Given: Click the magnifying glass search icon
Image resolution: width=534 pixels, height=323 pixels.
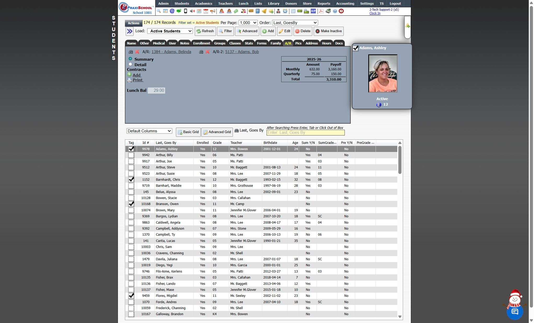Looking at the screenshot, I should (x=159, y=11).
